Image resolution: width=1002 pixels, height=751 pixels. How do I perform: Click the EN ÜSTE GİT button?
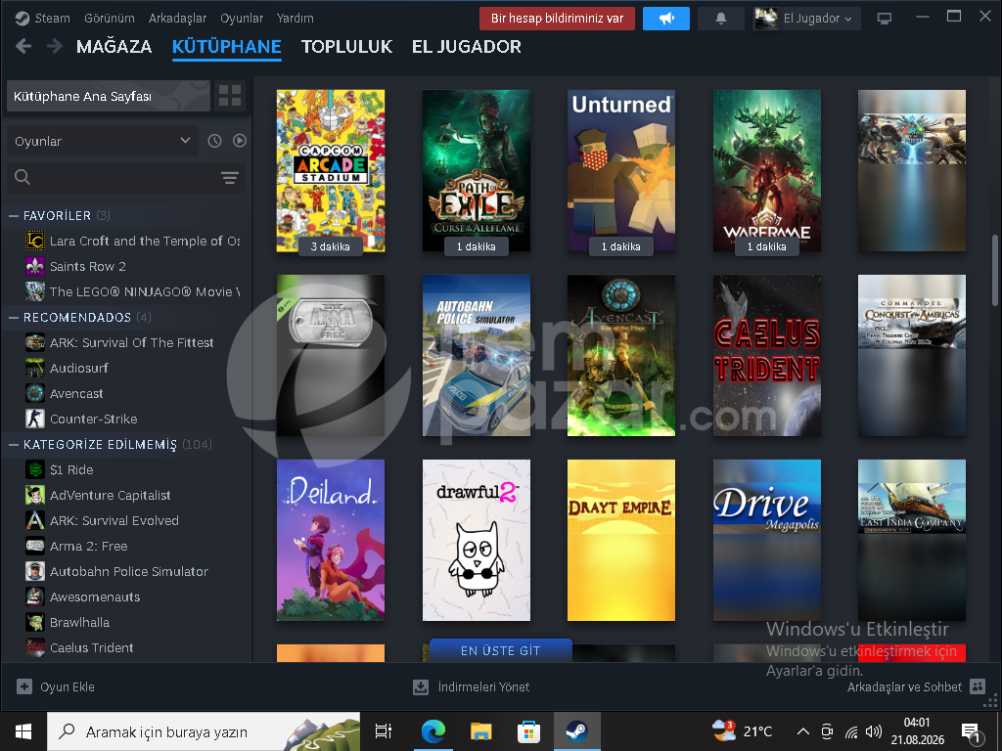click(x=500, y=650)
